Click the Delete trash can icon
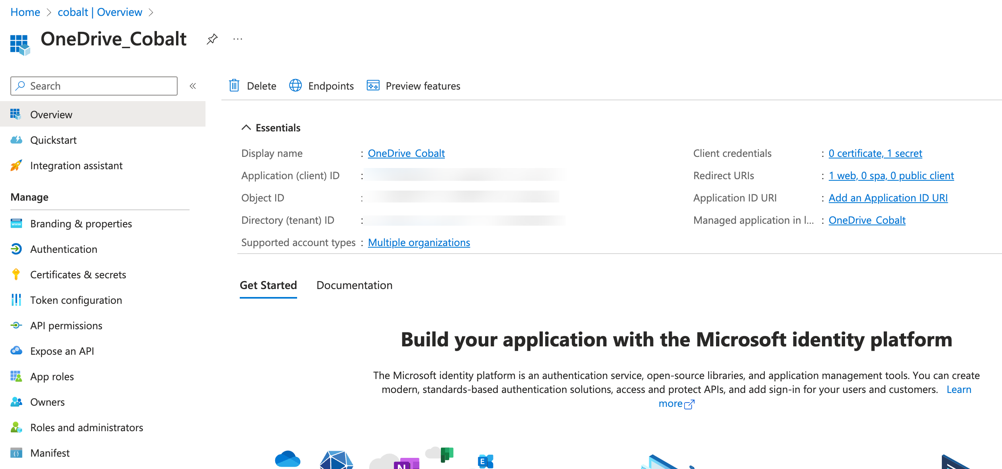The height and width of the screenshot is (469, 1002). coord(234,86)
